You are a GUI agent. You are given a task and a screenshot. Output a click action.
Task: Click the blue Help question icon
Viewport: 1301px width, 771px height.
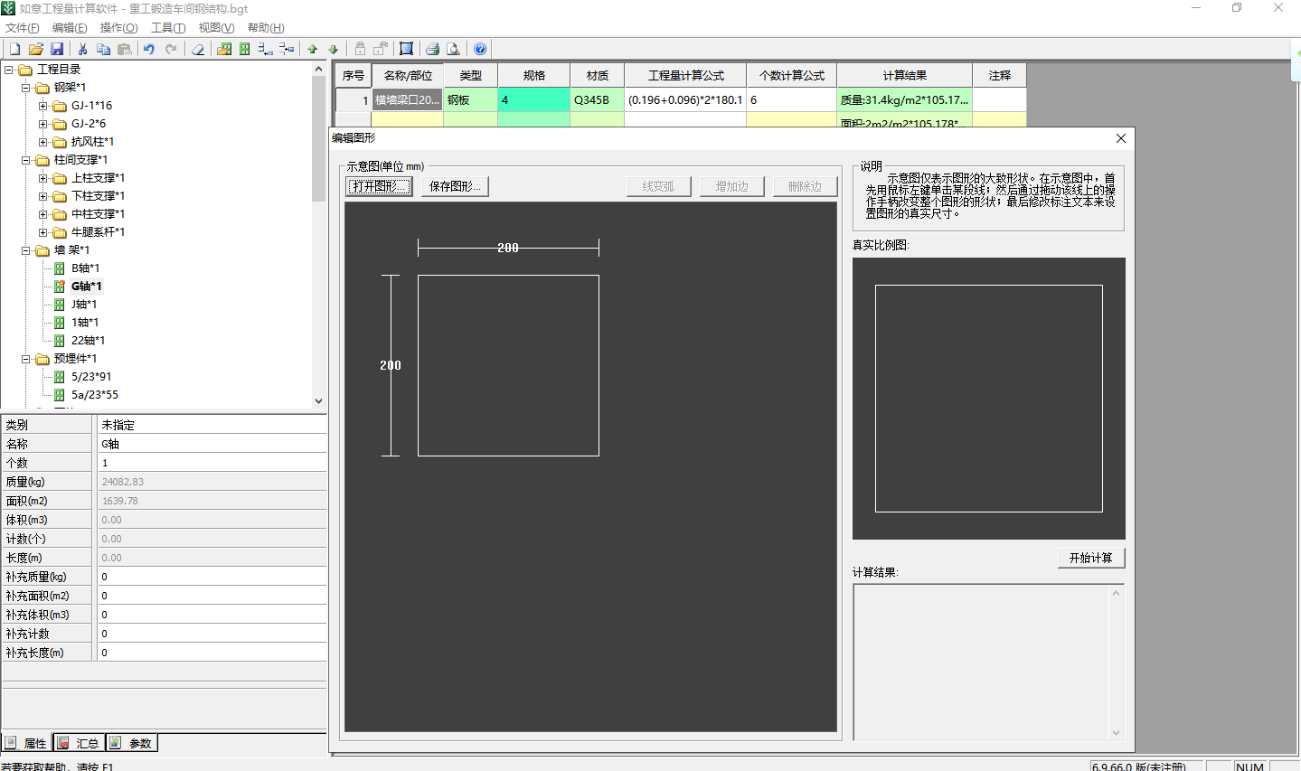pos(480,49)
